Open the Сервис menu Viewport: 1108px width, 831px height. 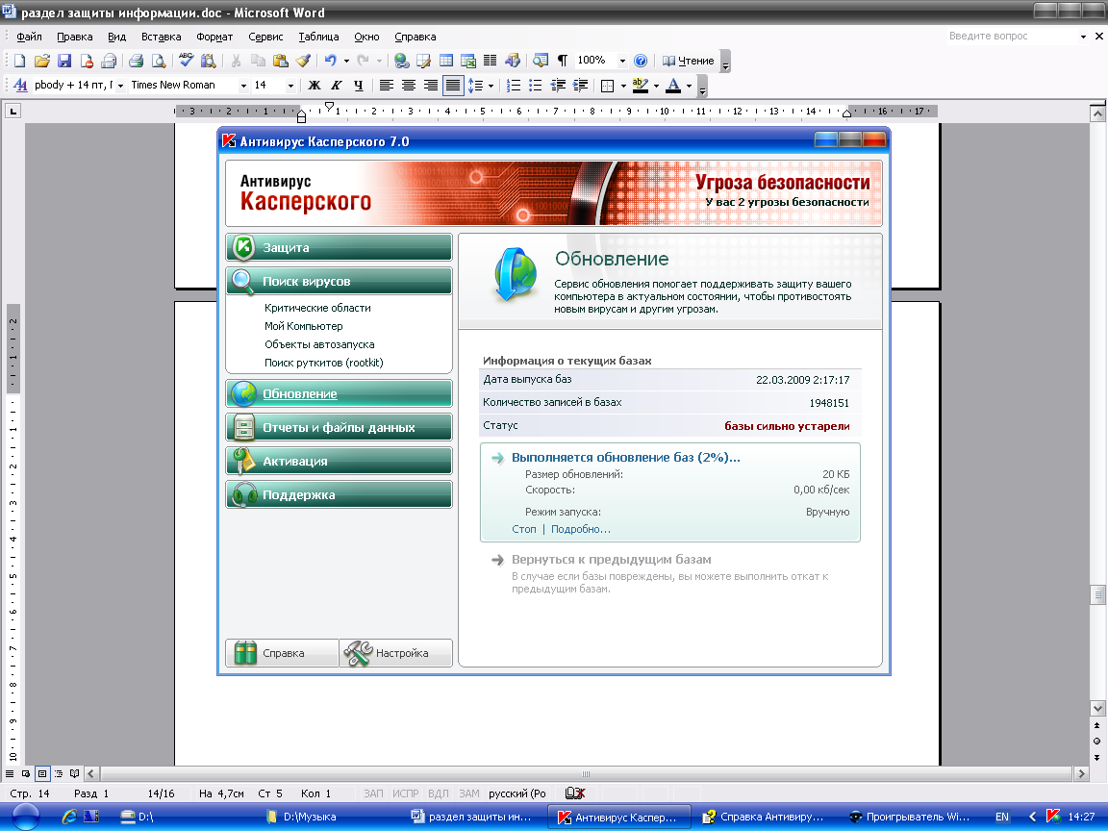[x=265, y=37]
